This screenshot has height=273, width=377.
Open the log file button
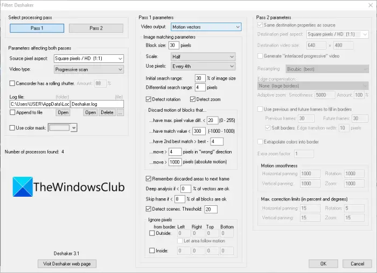point(90,112)
